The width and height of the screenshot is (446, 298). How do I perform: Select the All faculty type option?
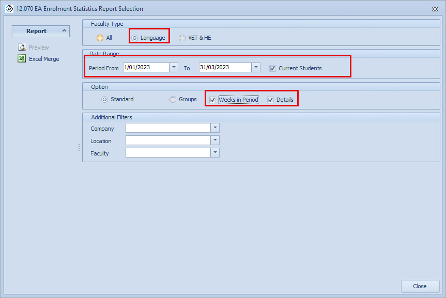[x=100, y=38]
